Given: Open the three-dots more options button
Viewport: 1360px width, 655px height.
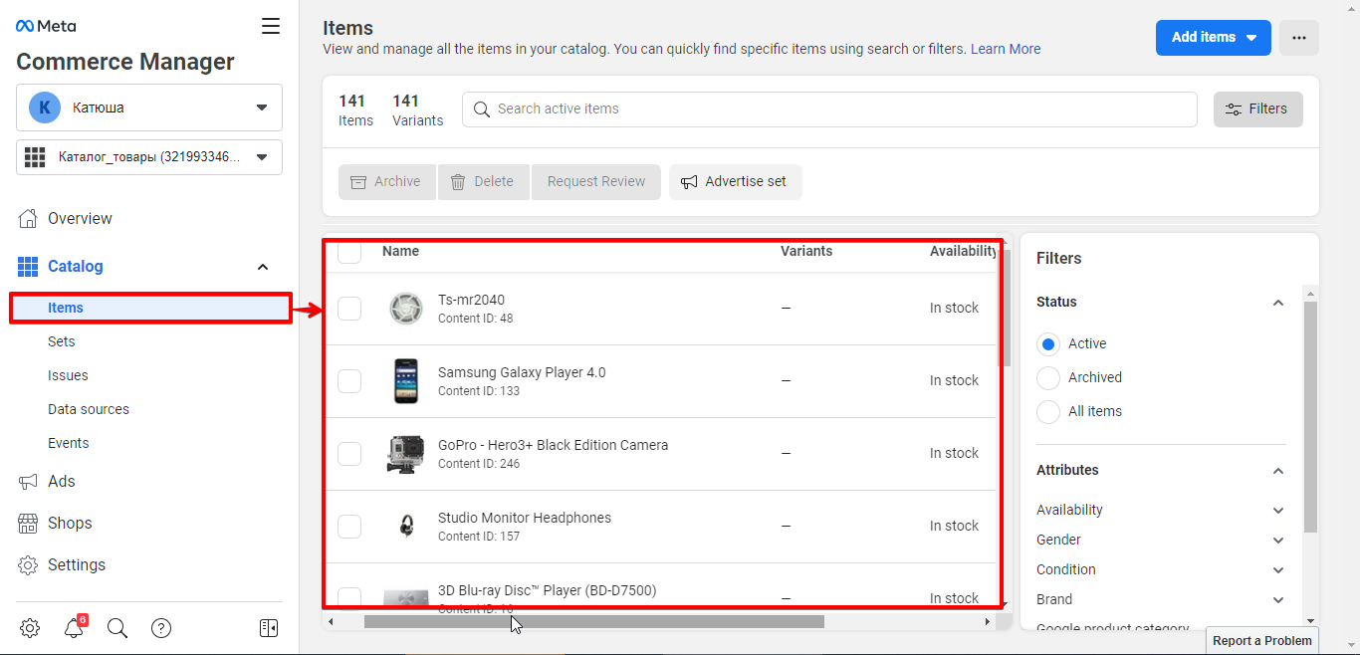Looking at the screenshot, I should [1299, 37].
